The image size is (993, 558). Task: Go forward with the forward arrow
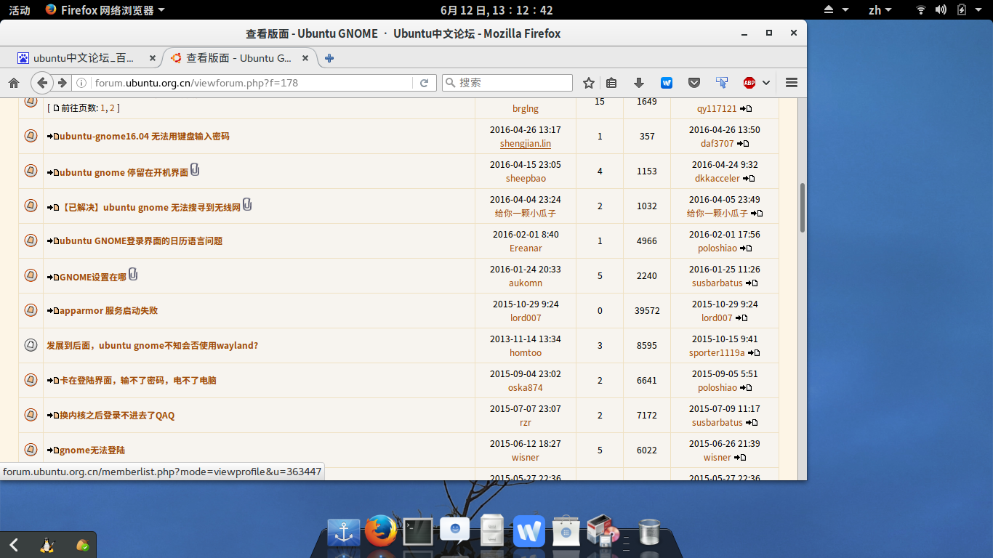point(63,83)
